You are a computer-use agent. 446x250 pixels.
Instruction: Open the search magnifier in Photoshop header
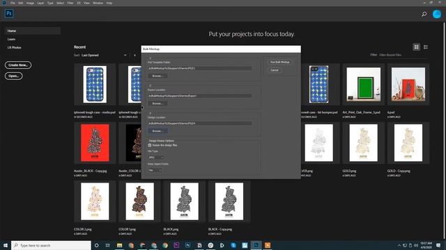click(x=424, y=14)
